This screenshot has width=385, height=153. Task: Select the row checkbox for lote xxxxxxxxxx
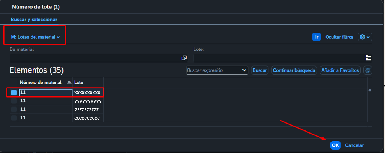[x=14, y=93]
